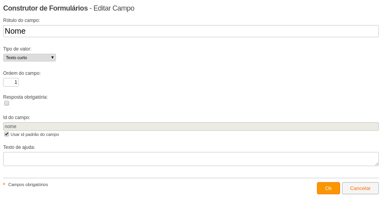Enable the Resposta obrigatória checkbox

pos(7,103)
